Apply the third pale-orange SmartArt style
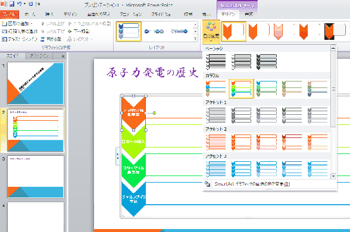The image size is (350, 232). [284, 32]
